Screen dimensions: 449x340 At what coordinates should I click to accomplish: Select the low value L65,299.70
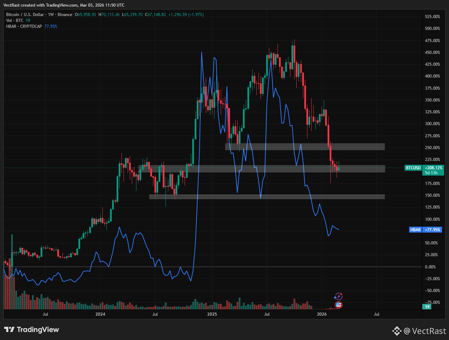point(133,15)
